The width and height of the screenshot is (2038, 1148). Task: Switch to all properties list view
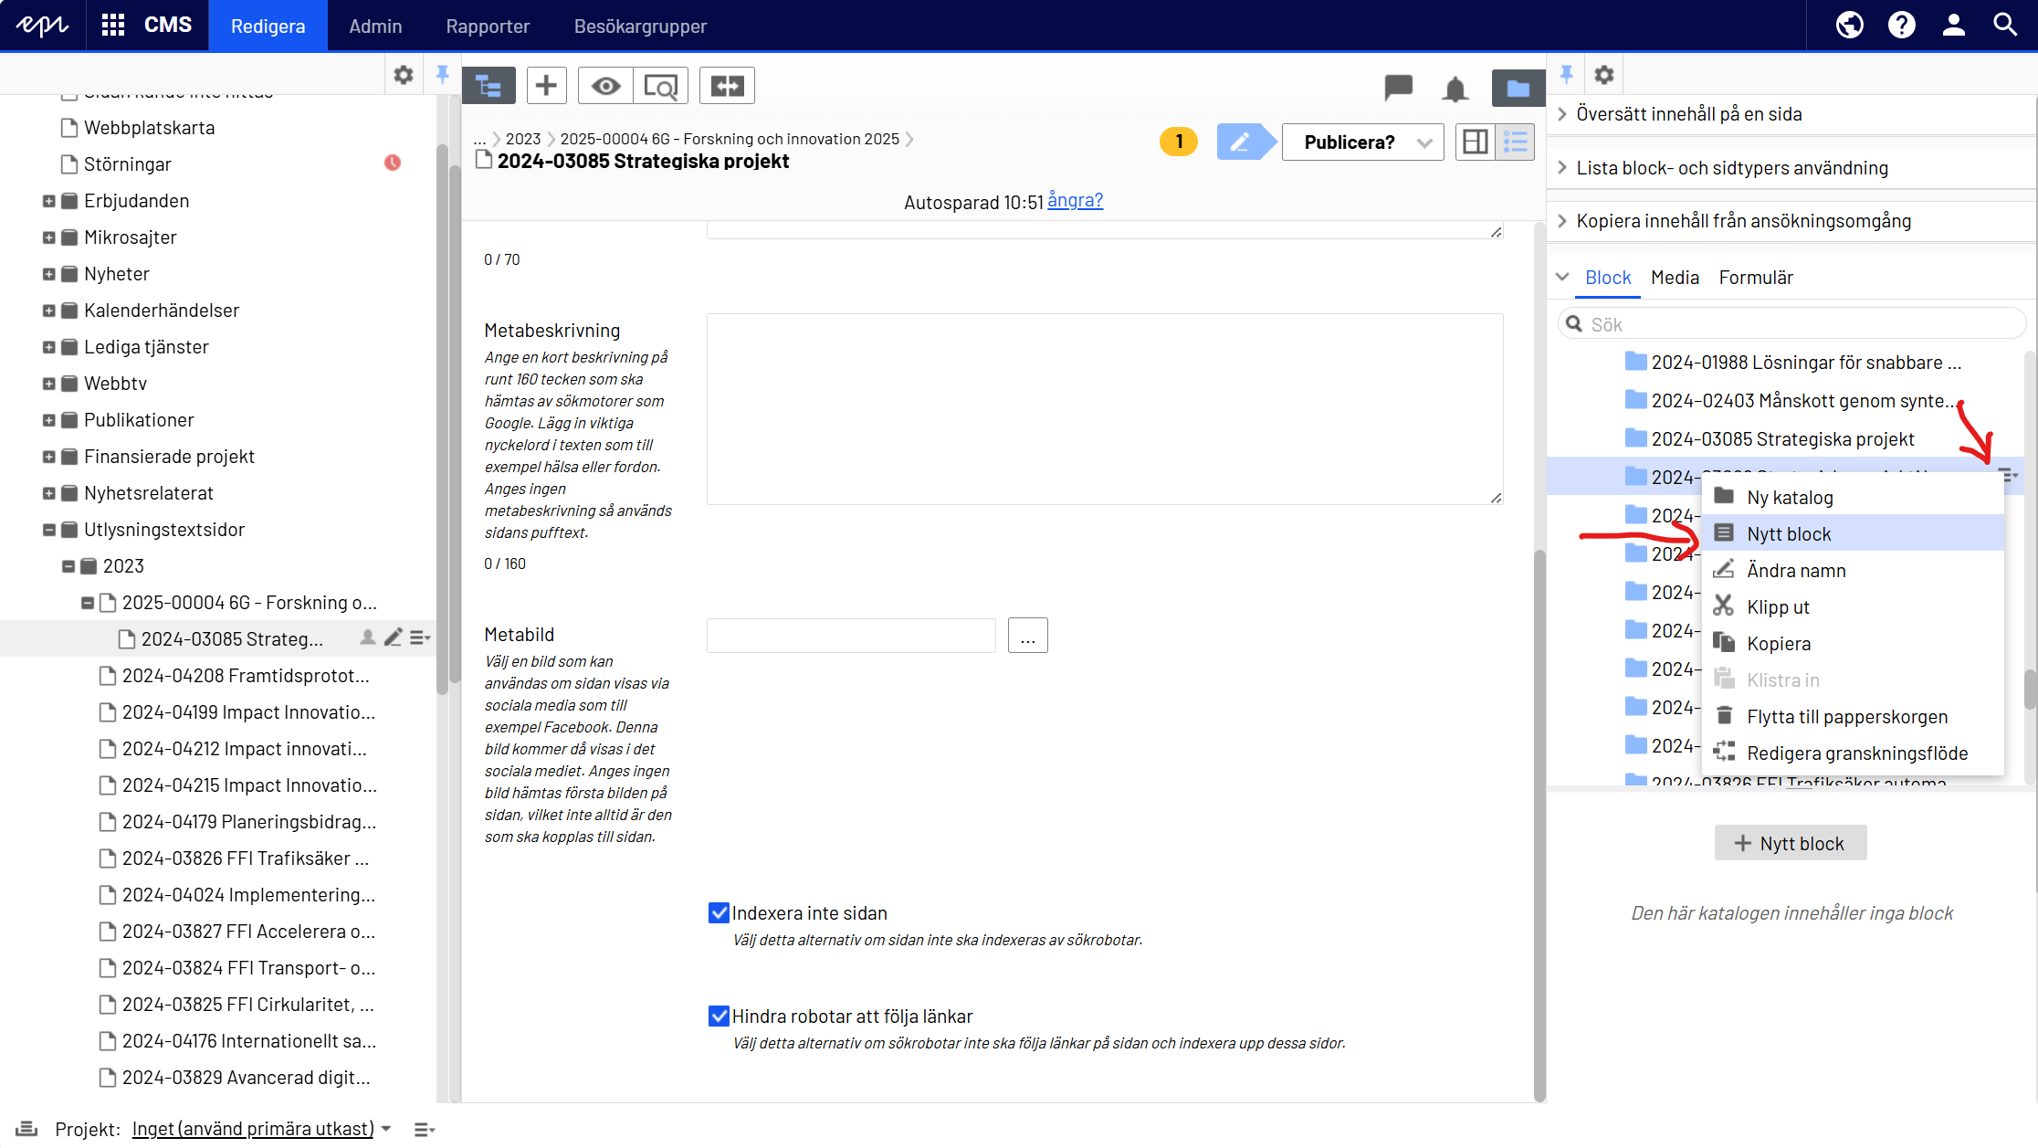1516,142
